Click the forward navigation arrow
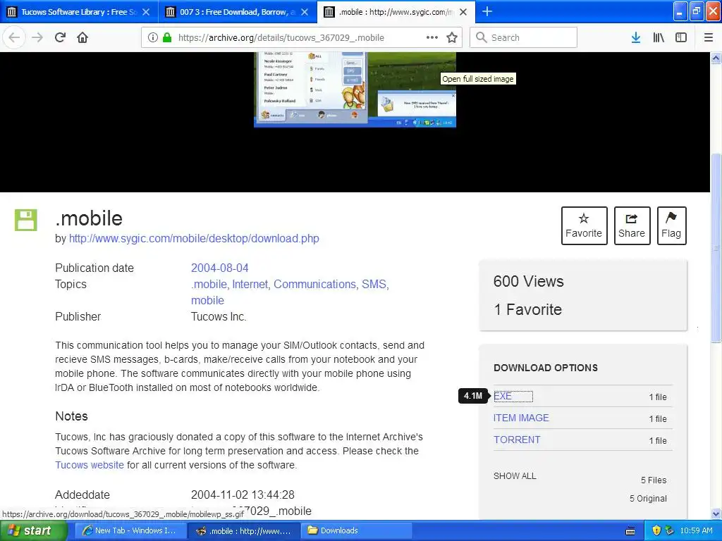722x541 pixels. point(37,37)
